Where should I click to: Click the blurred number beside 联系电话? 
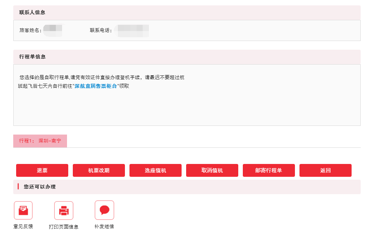coord(132,30)
